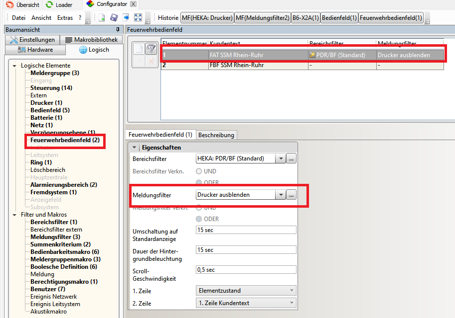Save configuration with the floppy disk icon
455x318 pixels.
[114, 18]
